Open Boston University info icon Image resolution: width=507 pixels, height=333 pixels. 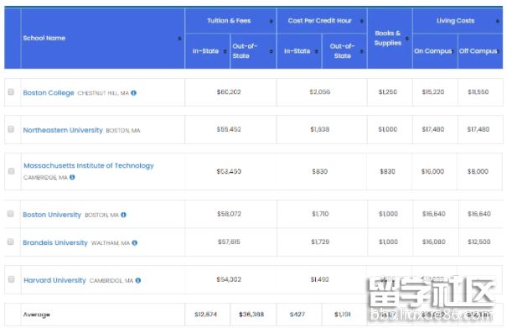[x=123, y=215]
